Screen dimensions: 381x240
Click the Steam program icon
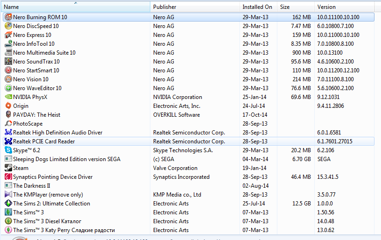tap(8, 168)
